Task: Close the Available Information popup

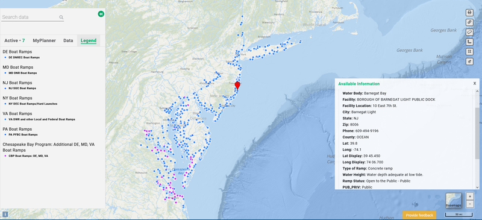Action: (475, 83)
